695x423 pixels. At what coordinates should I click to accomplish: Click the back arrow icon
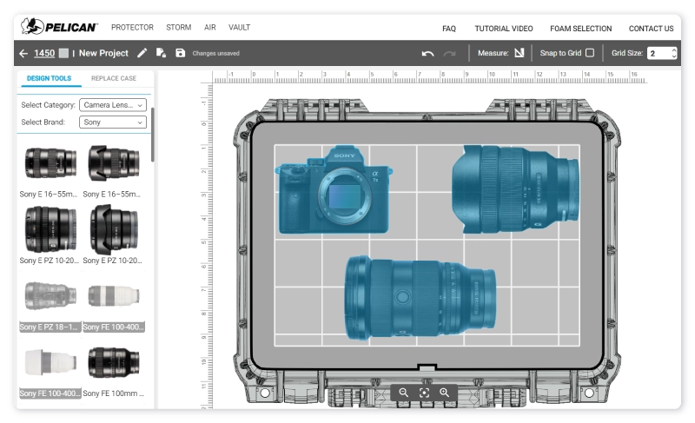[x=23, y=54]
